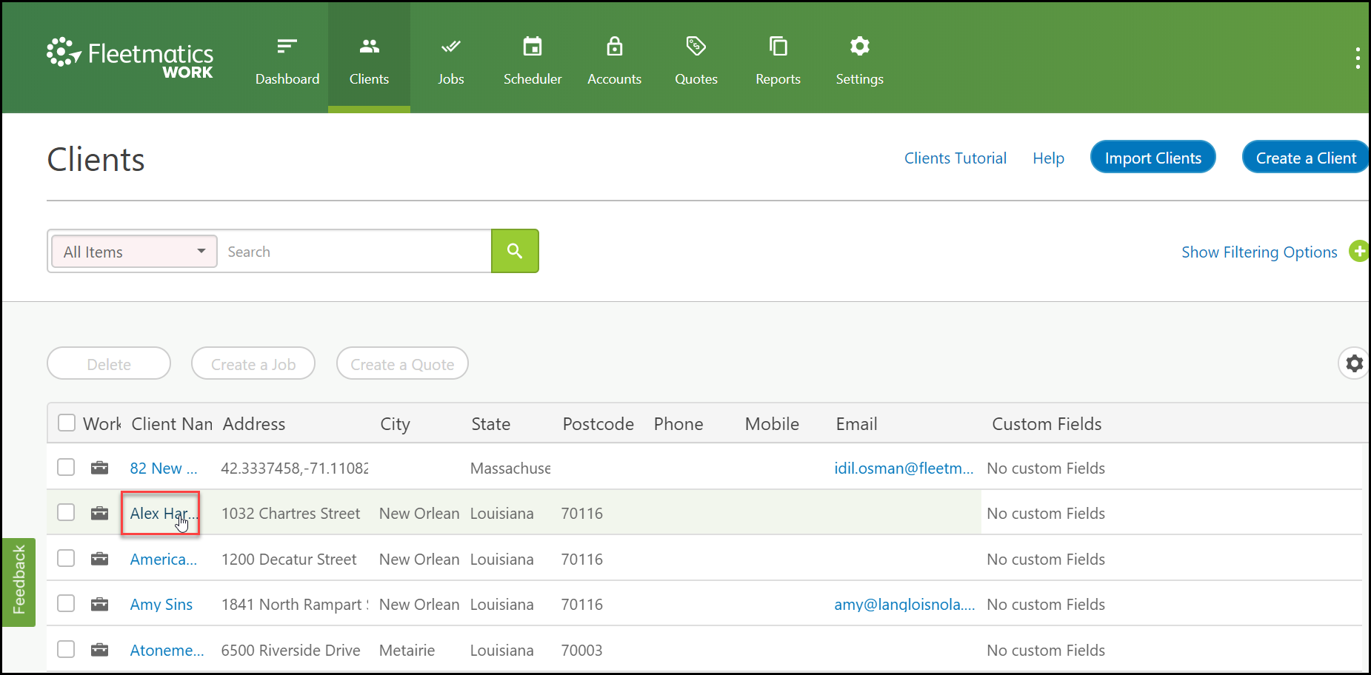Click the '42.3337458,-71.11082' address cell

click(295, 468)
